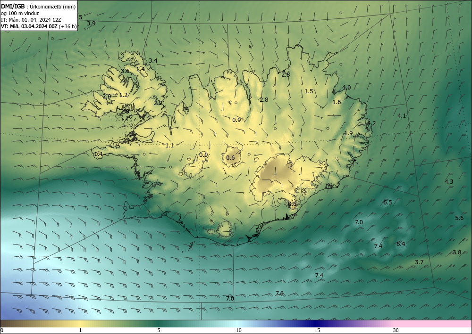
Task: Click the 3.8 value label
Action: tap(457, 253)
